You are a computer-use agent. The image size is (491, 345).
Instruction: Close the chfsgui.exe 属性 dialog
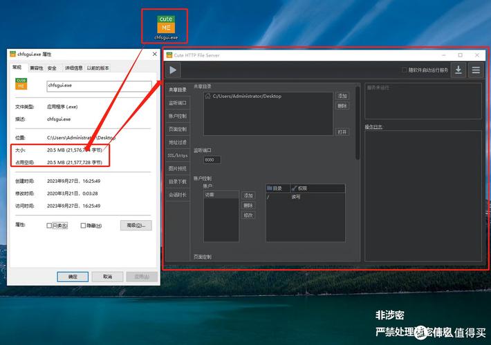(155, 54)
